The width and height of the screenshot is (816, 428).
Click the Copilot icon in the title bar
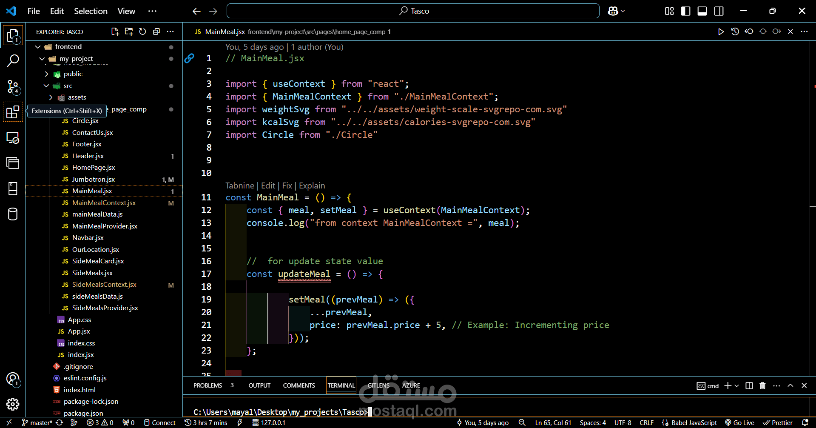pos(613,11)
